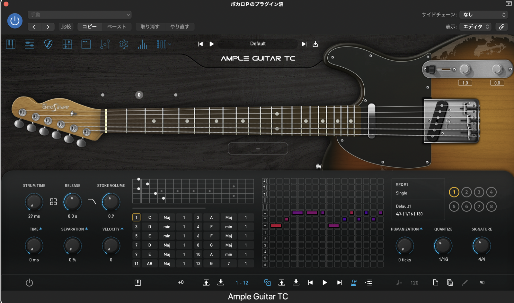Select sequence slot 2
Viewport: 514px width, 303px height.
click(466, 192)
